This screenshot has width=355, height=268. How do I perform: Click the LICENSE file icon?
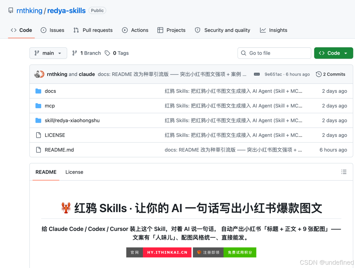tap(38, 135)
